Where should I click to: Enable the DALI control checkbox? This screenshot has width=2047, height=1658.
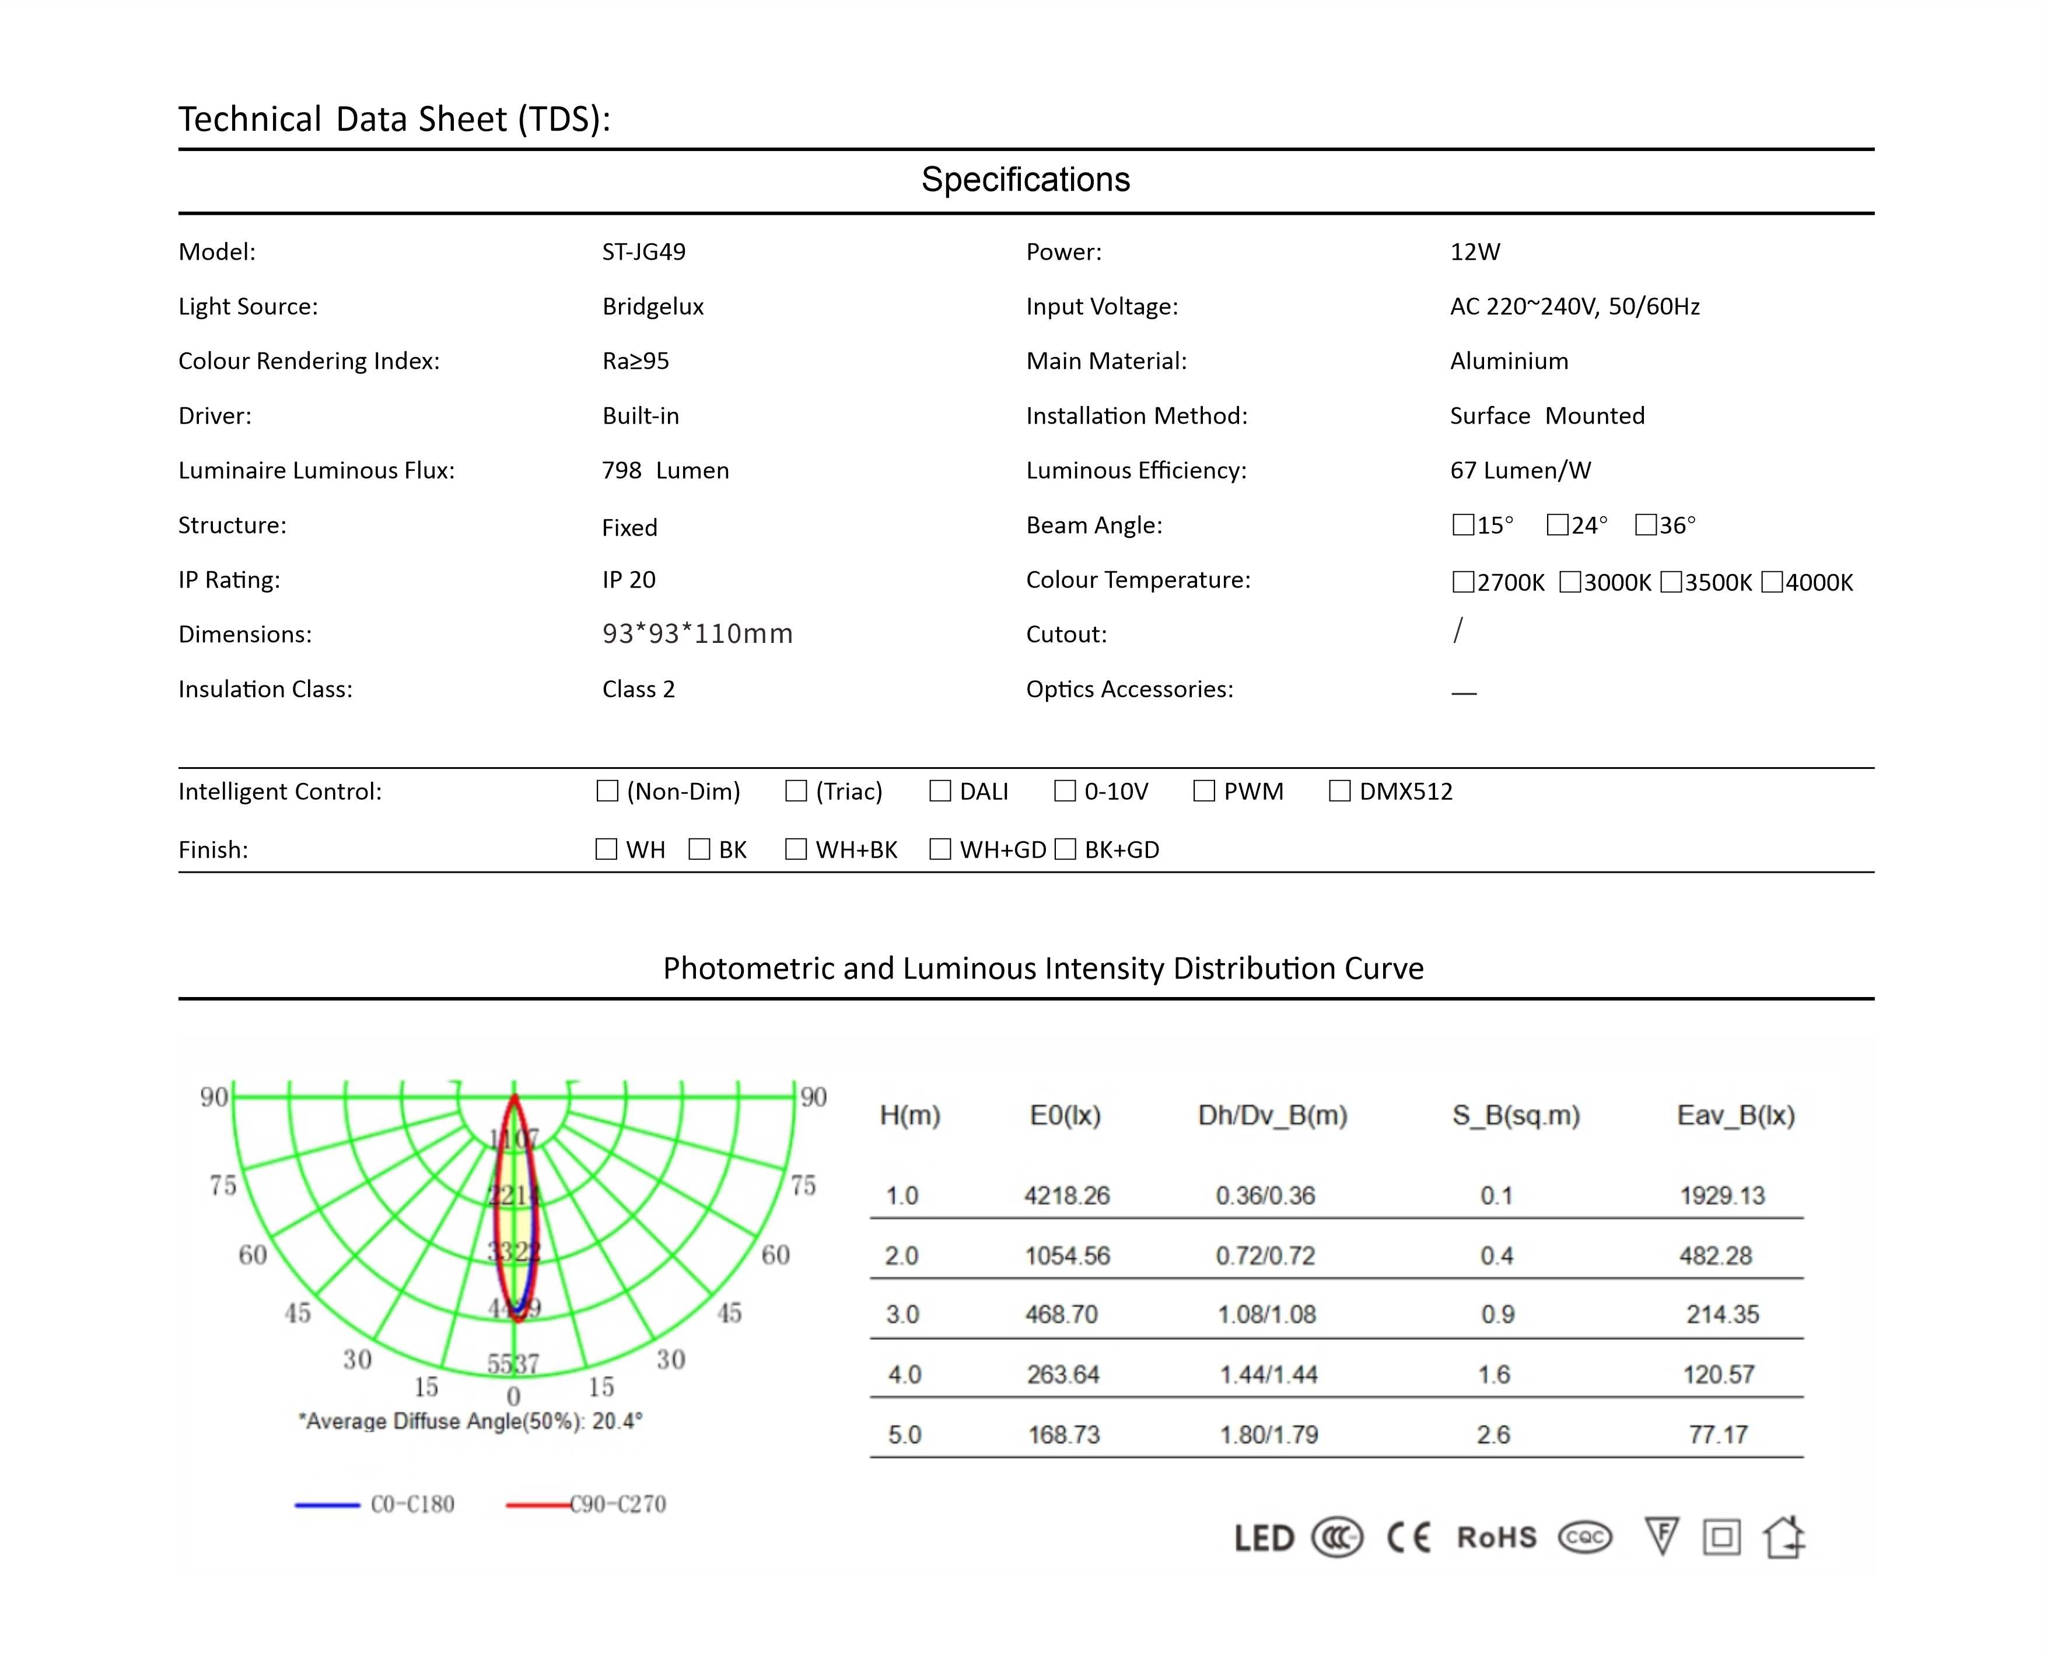coord(940,791)
